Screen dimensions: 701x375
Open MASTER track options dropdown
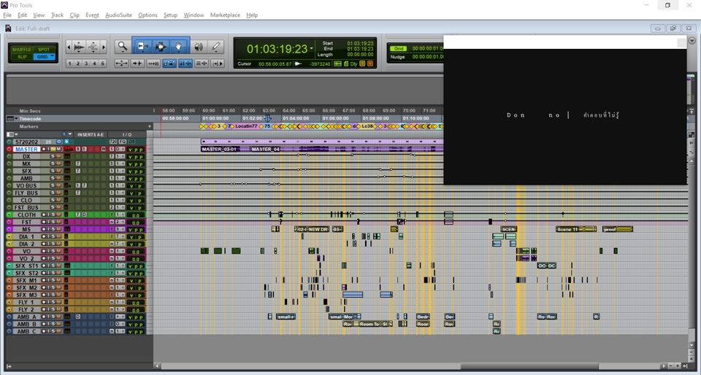[x=9, y=149]
